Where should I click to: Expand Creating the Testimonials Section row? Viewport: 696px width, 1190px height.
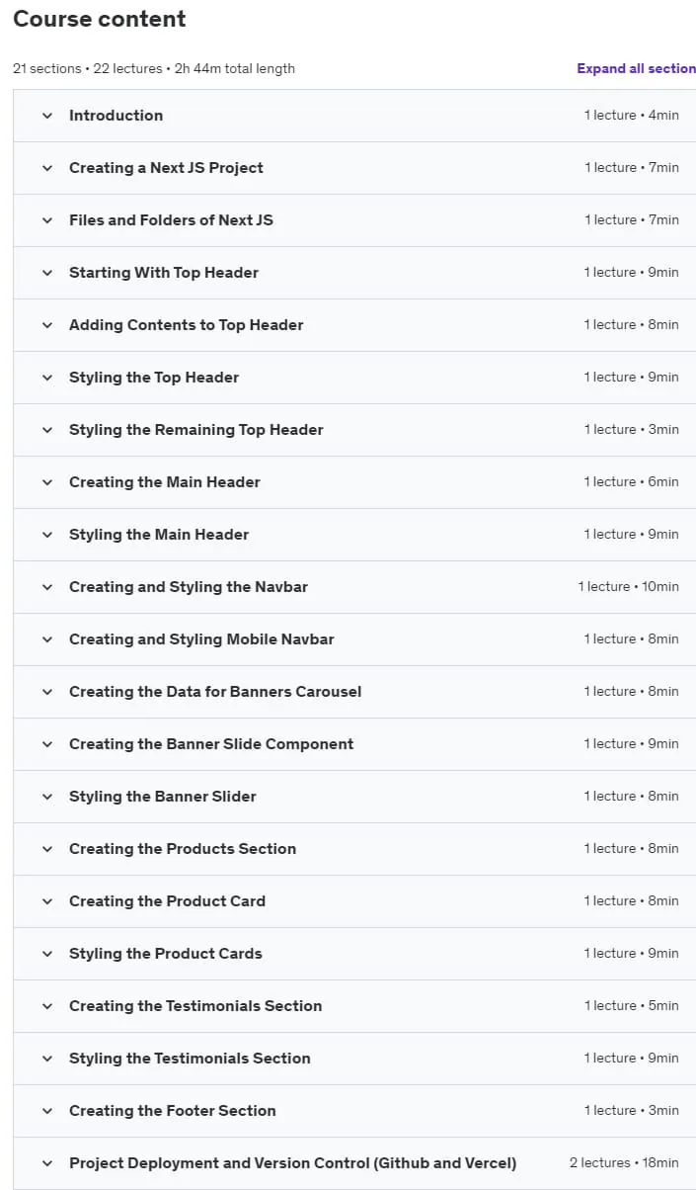[x=354, y=1006]
